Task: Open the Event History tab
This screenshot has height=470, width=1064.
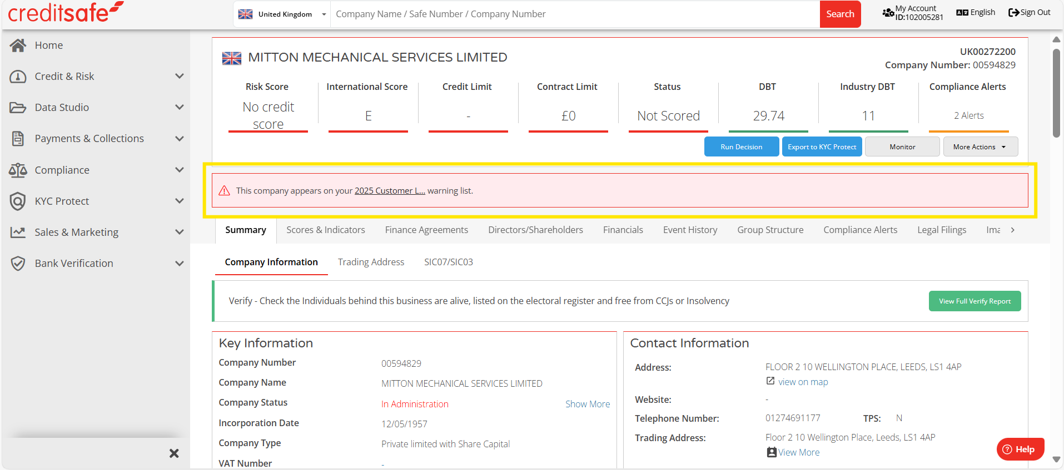Action: click(690, 230)
